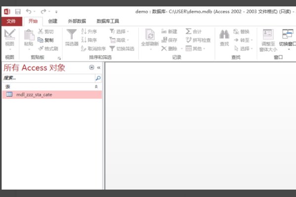This screenshot has height=197, width=296.
Task: Open the 高级 advanced filter dropdown
Action: (119, 40)
